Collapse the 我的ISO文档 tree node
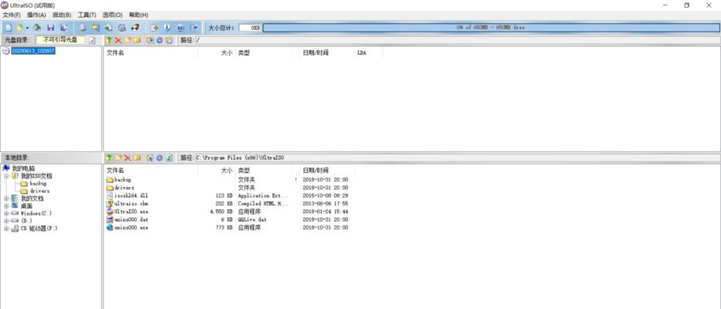 pos(6,176)
